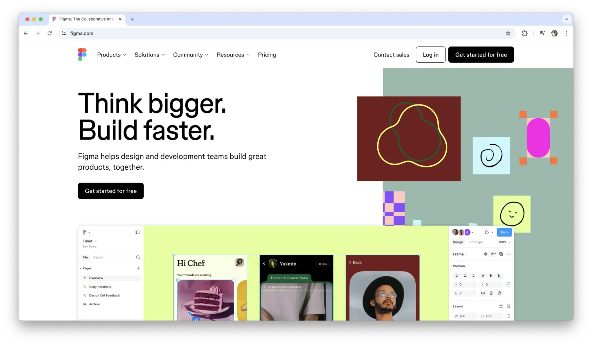This screenshot has width=592, height=345.
Task: Open the Chrome three-dot menu
Action: (x=566, y=33)
